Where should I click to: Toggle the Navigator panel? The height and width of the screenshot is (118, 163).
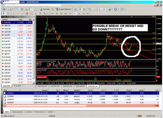[26, 9]
